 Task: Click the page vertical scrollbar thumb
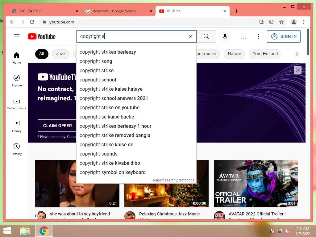pyautogui.click(x=308, y=42)
